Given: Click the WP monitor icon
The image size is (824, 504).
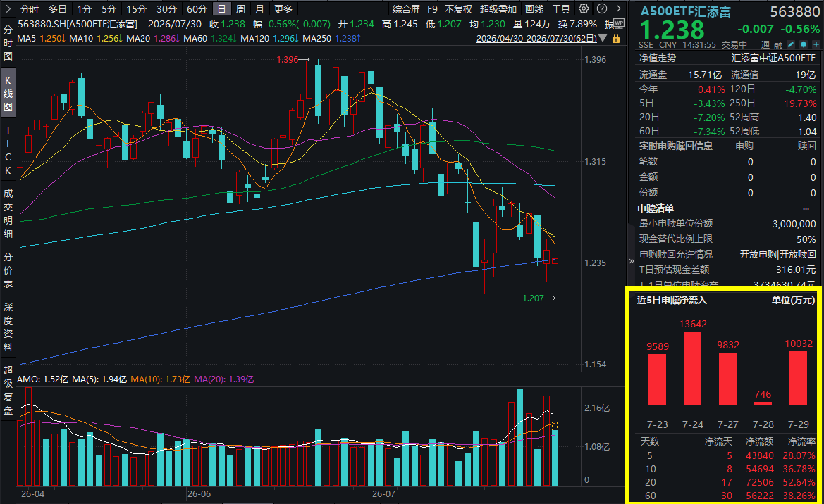Looking at the screenshot, I should pyautogui.click(x=618, y=24).
